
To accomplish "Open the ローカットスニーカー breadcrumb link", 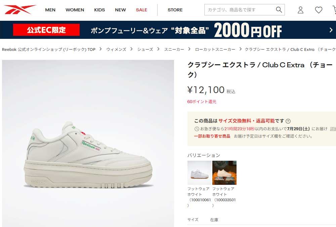I will coord(215,49).
